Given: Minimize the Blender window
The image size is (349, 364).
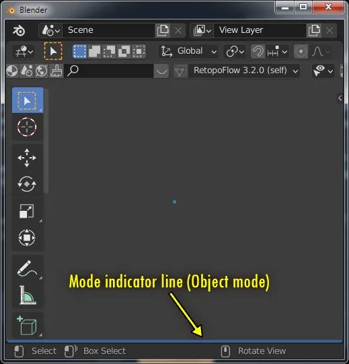Looking at the screenshot, I should pos(285,7).
